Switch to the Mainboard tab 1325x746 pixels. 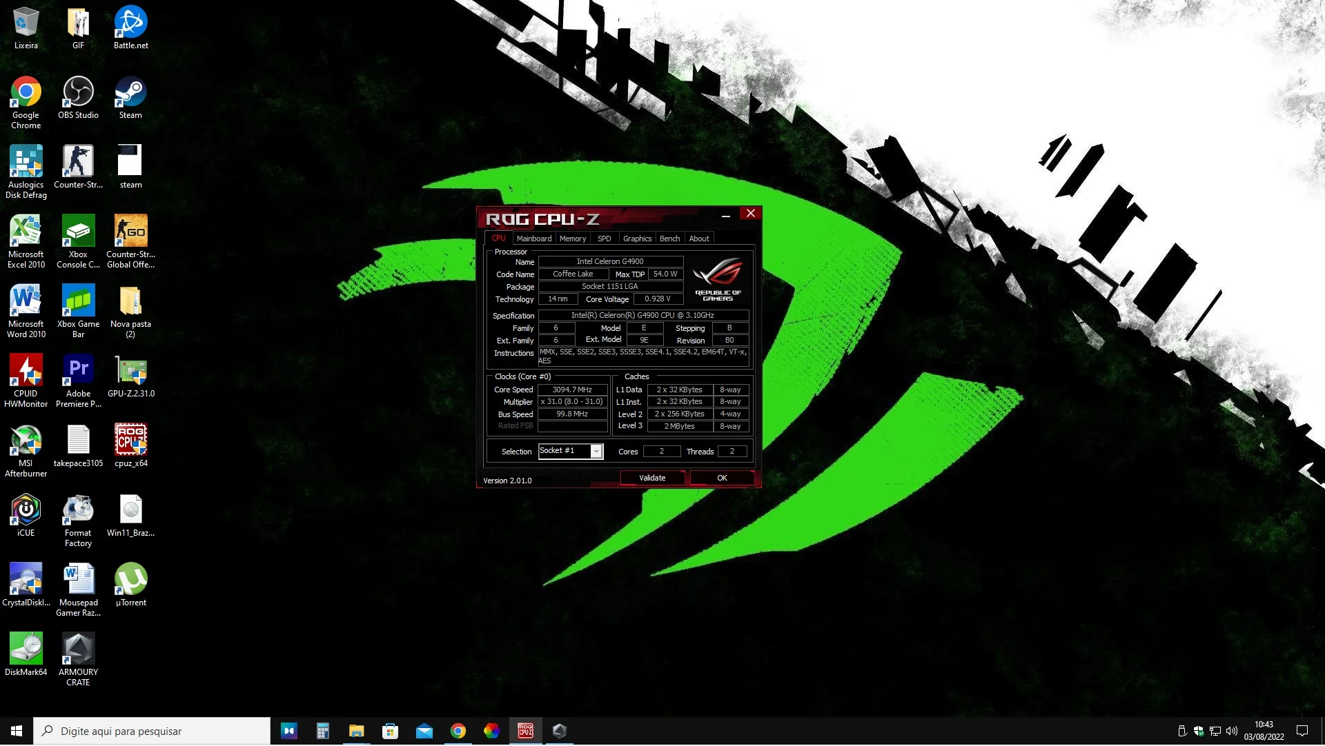coord(533,239)
